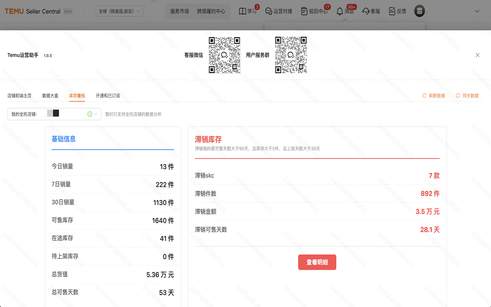Click the 同步数据 link
This screenshot has height=307, width=491.
click(467, 96)
